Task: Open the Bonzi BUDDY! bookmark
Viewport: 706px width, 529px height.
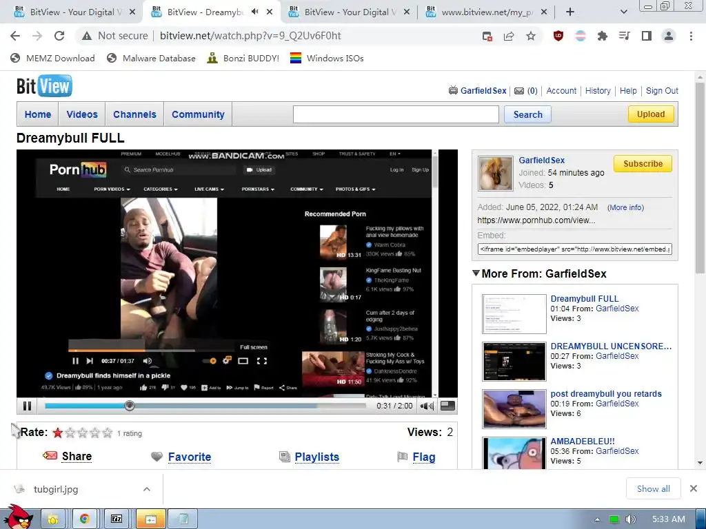Action: point(243,58)
